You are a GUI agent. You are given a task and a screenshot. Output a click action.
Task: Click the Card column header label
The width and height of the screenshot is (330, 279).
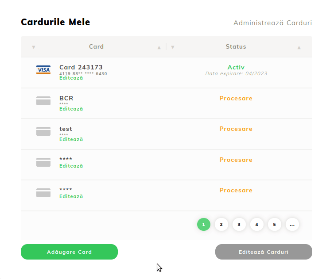tap(96, 47)
